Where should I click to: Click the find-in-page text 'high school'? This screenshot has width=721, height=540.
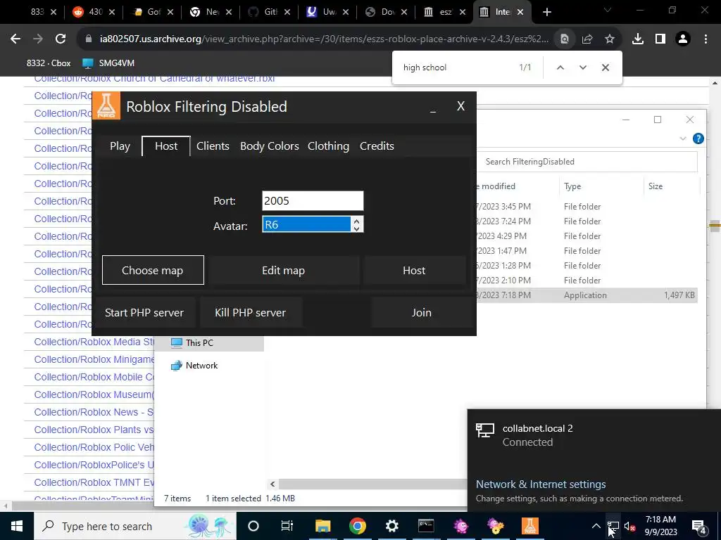(x=425, y=67)
